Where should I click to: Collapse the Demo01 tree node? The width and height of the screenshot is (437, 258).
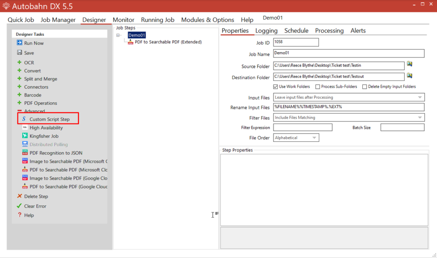pos(118,36)
